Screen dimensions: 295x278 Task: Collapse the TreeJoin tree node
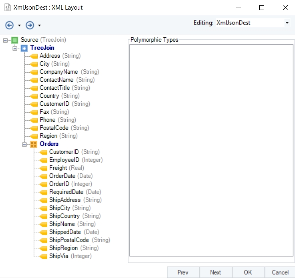pos(15,48)
